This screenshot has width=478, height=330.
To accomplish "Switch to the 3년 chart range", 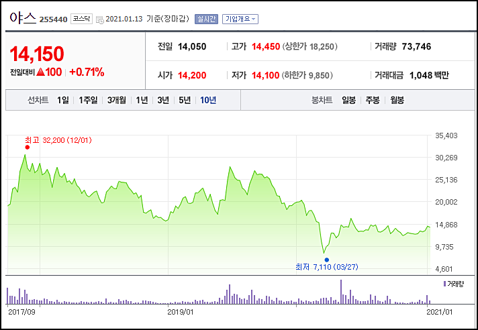I will (162, 100).
